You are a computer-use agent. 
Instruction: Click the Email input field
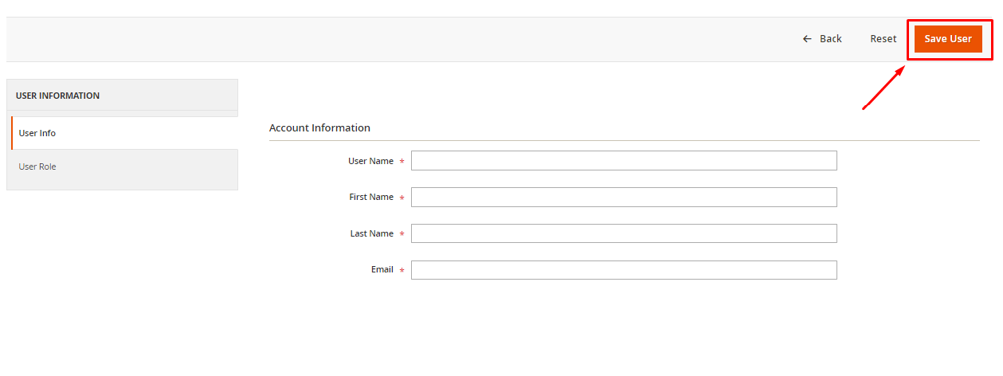point(624,270)
